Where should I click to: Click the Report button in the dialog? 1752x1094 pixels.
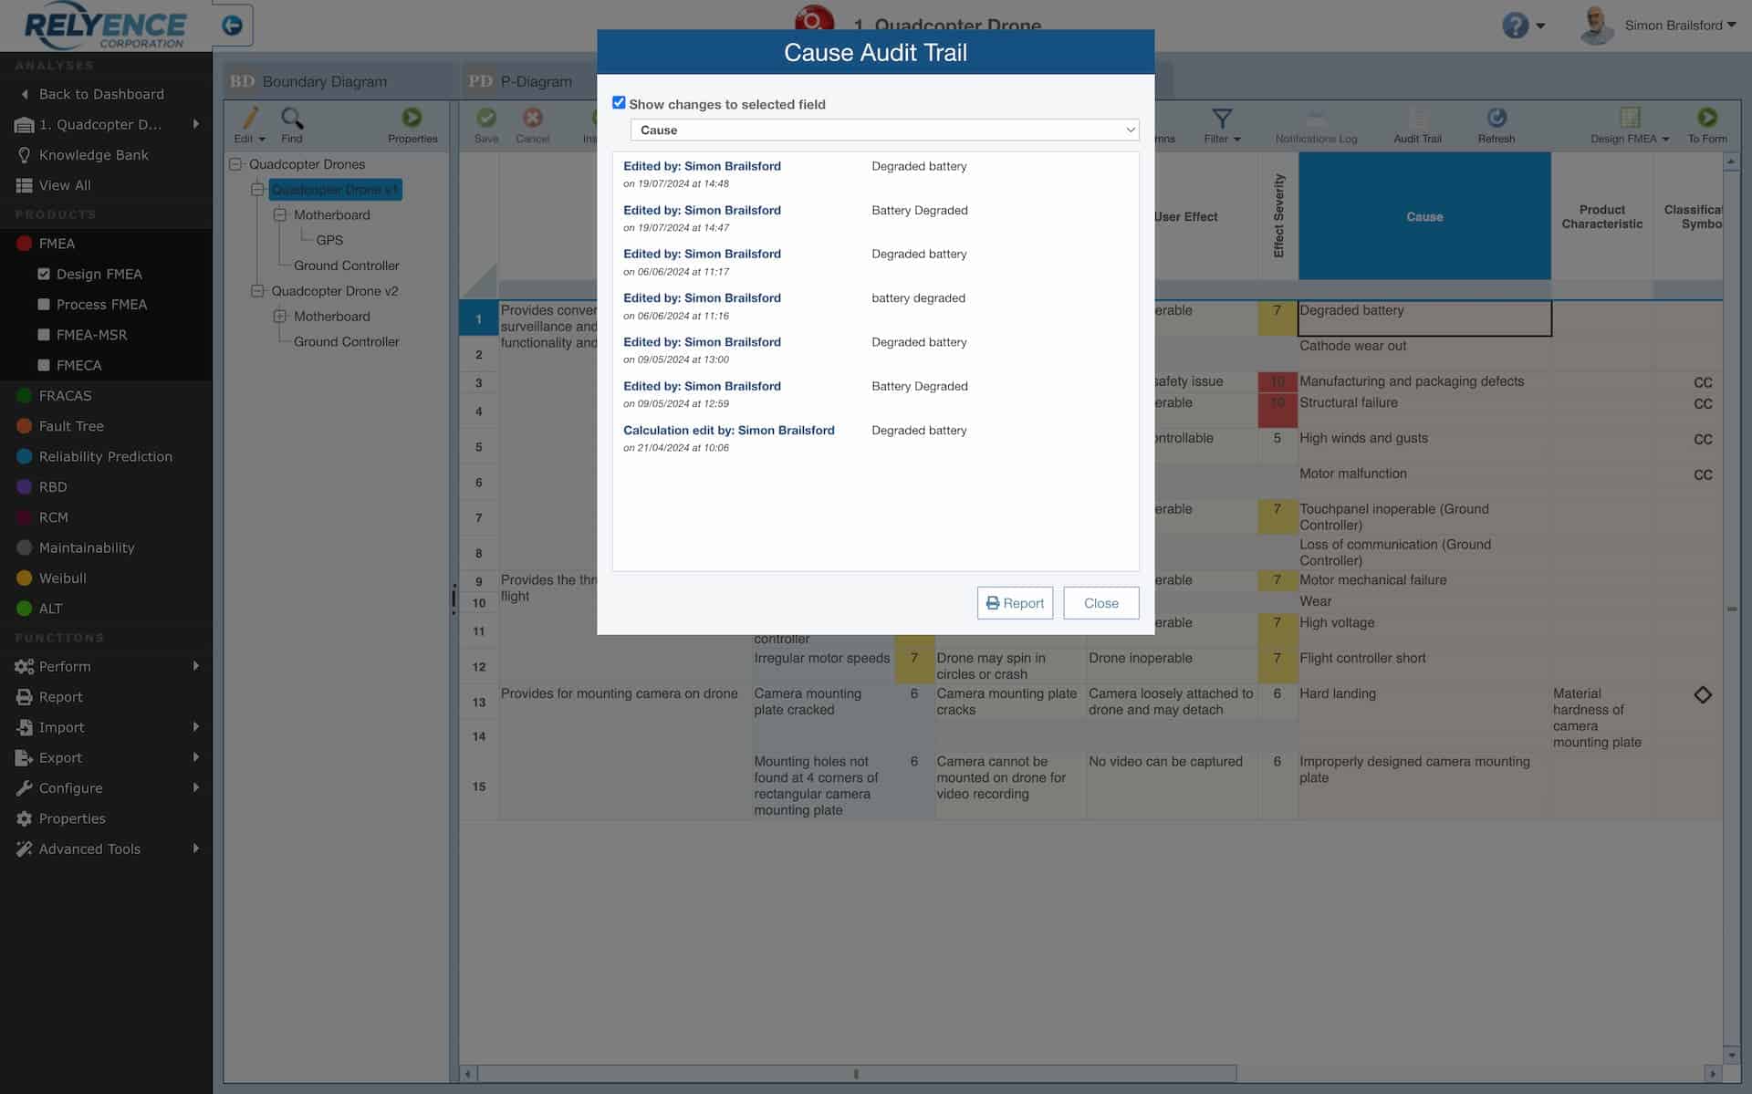(x=1015, y=603)
